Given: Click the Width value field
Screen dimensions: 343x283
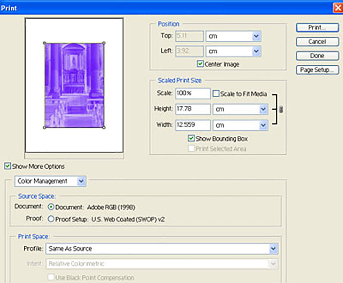Looking at the screenshot, I should pos(193,125).
